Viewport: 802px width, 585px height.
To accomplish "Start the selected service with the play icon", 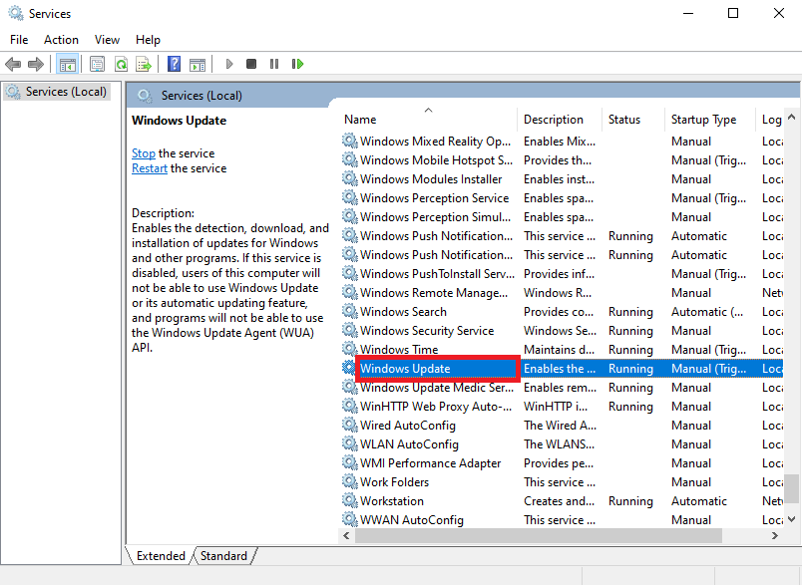I will (229, 64).
